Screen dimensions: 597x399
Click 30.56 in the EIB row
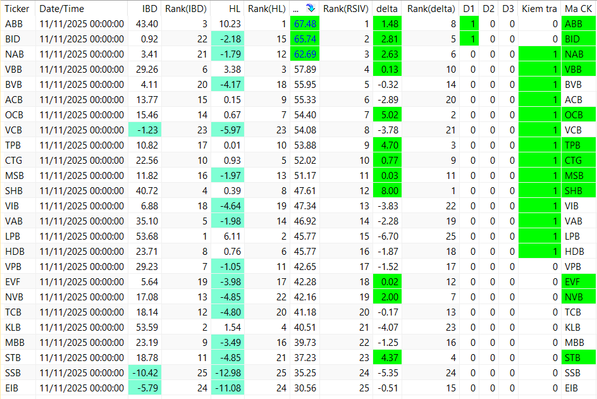pyautogui.click(x=305, y=388)
